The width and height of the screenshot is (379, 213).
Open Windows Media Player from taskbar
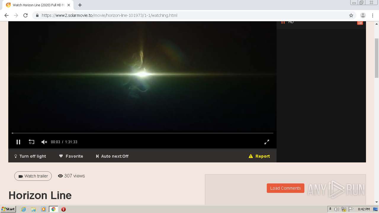point(44,209)
